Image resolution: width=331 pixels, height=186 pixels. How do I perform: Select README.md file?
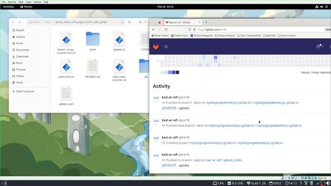tap(93, 68)
